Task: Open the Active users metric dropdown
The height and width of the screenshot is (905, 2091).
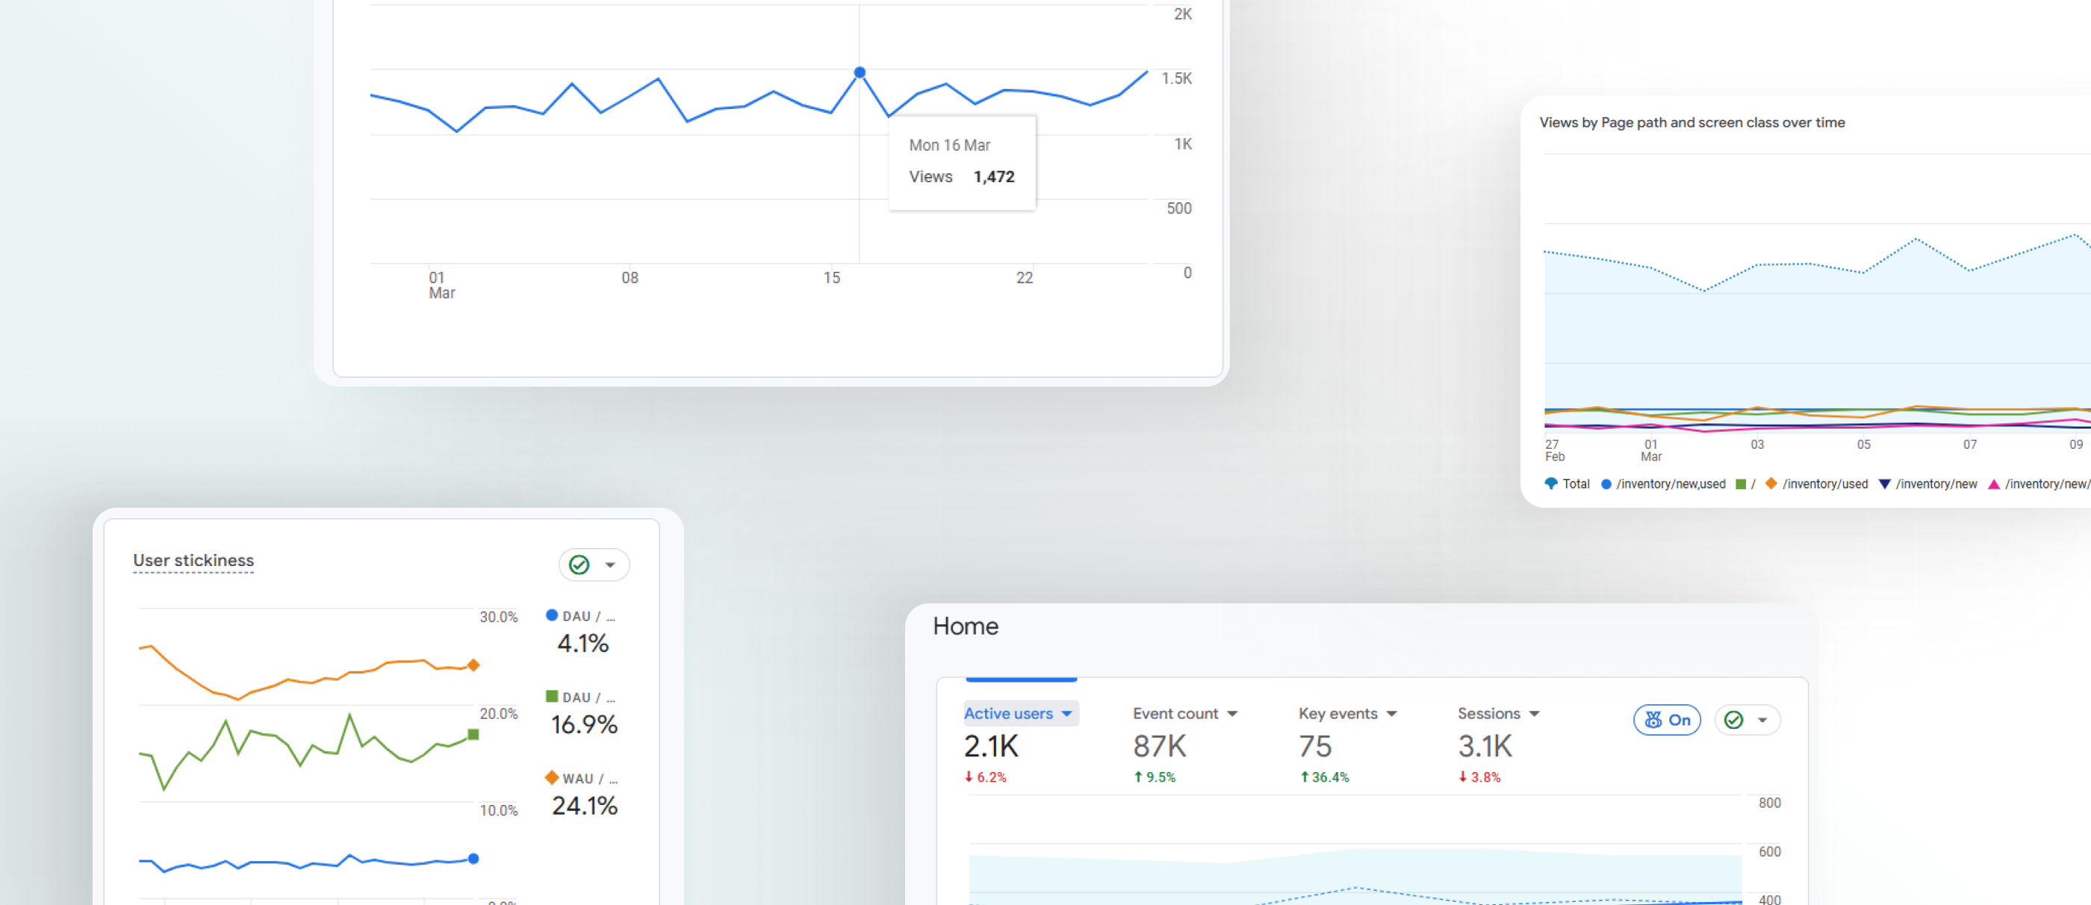Action: click(1066, 713)
